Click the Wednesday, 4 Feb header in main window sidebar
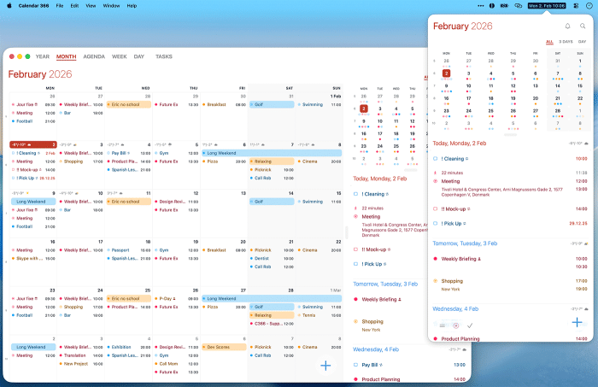 pyautogui.click(x=376, y=349)
